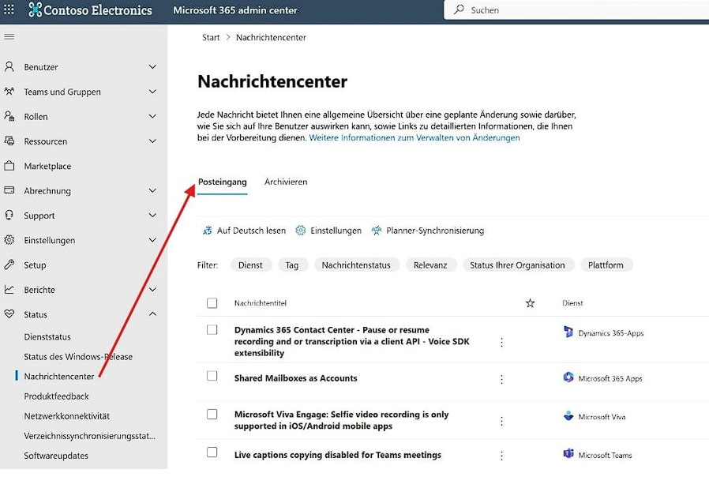Click the Rollen icon in sidebar
This screenshot has width=709, height=488.
point(9,116)
